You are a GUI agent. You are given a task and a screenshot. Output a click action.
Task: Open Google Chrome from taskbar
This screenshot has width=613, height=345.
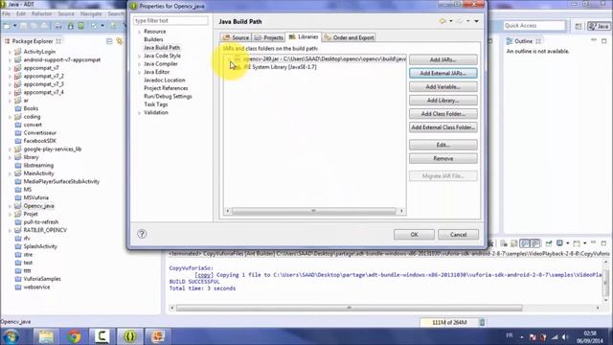[x=74, y=336]
